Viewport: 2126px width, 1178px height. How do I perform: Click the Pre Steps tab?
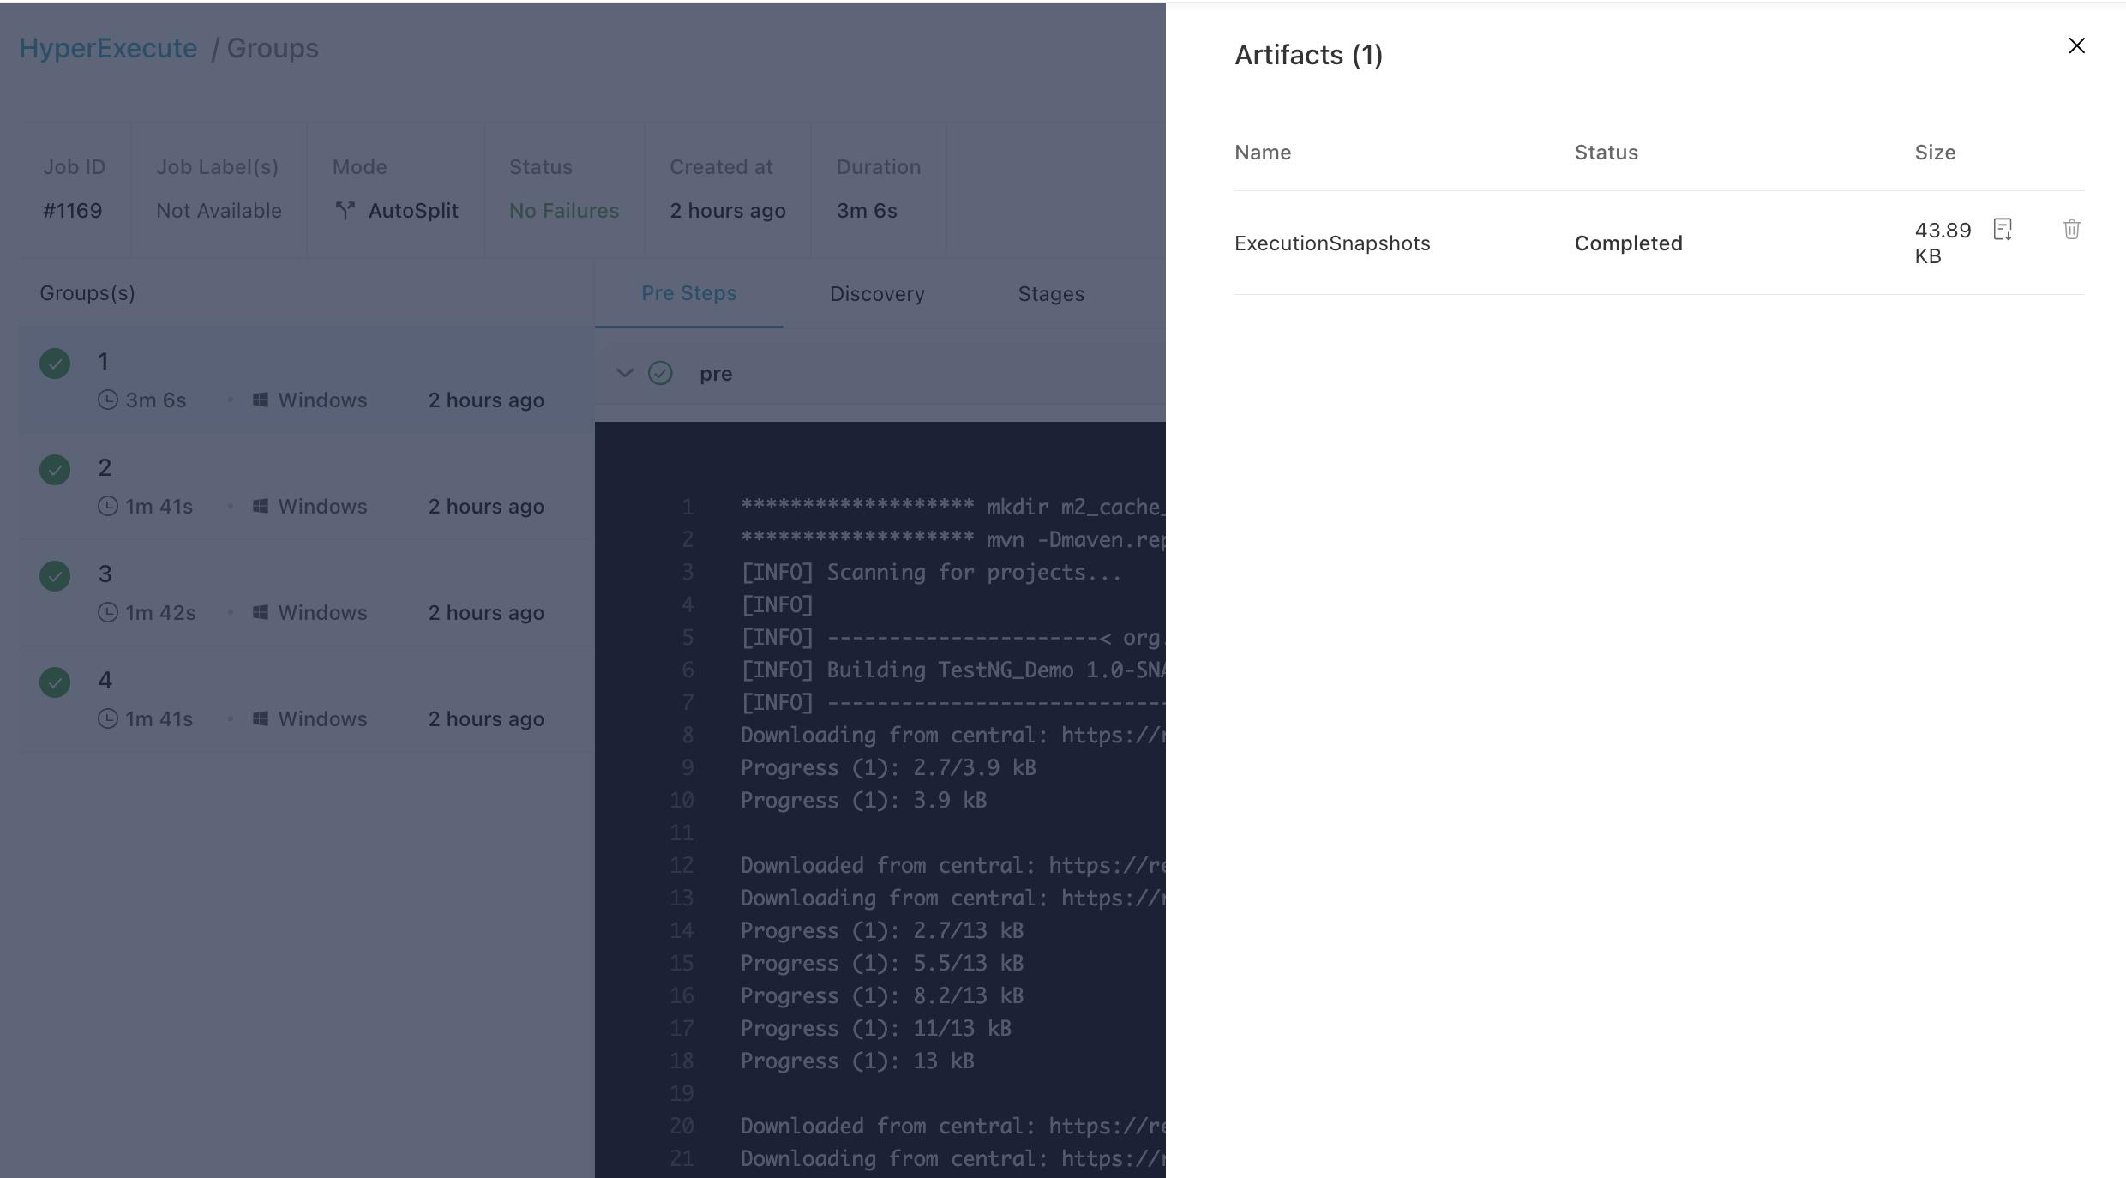click(x=689, y=295)
